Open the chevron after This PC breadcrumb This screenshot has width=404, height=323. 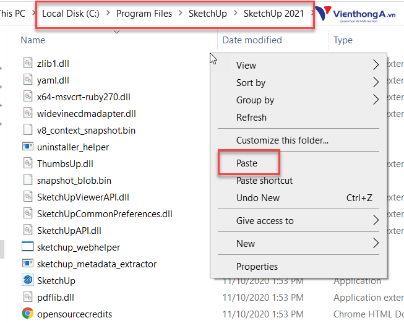tap(34, 13)
